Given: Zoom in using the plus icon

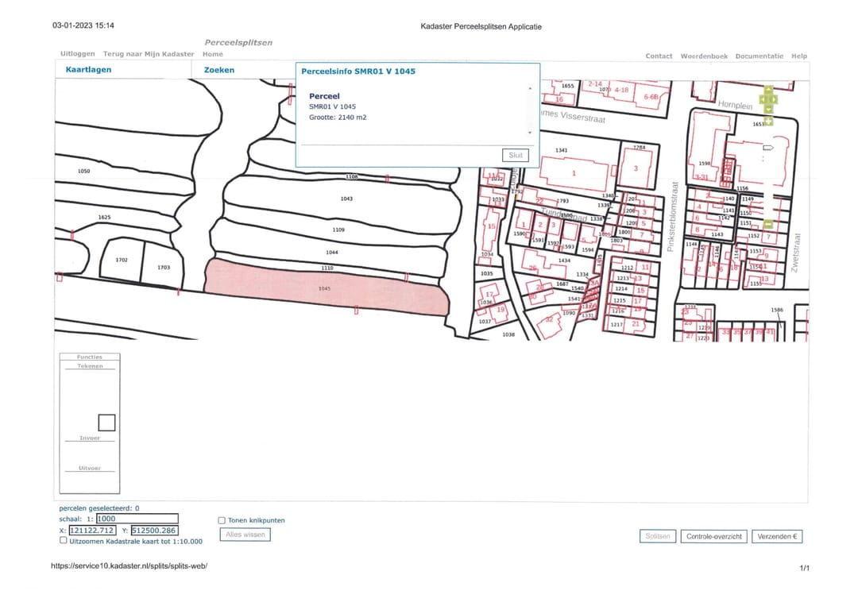Looking at the screenshot, I should [x=768, y=121].
